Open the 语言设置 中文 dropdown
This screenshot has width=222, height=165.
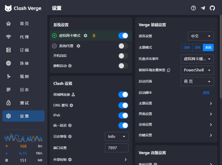coord(201,36)
